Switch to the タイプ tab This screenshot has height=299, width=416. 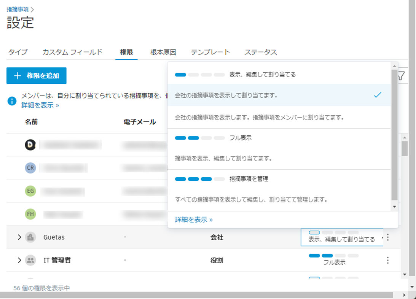tap(18, 52)
